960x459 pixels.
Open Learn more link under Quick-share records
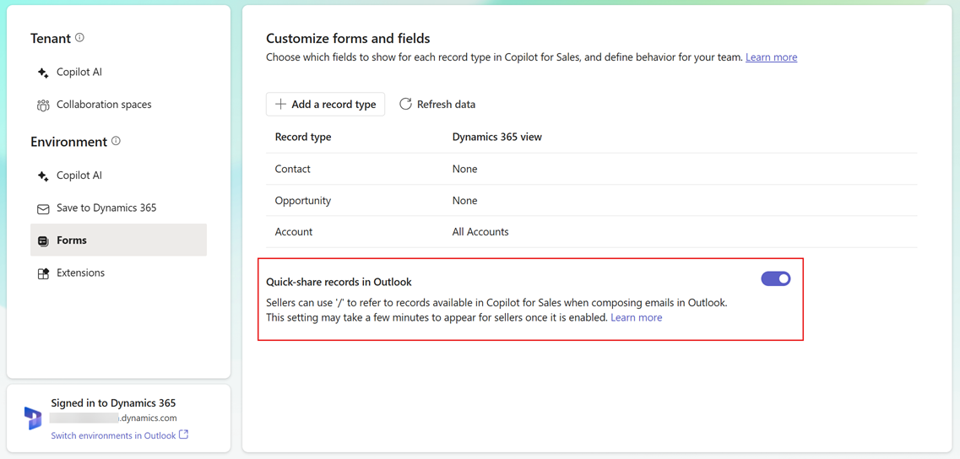coord(636,317)
